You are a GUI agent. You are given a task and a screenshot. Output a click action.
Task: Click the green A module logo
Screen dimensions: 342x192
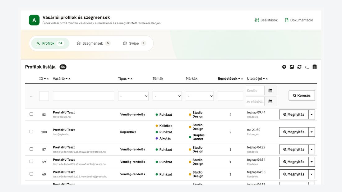coord(34,20)
